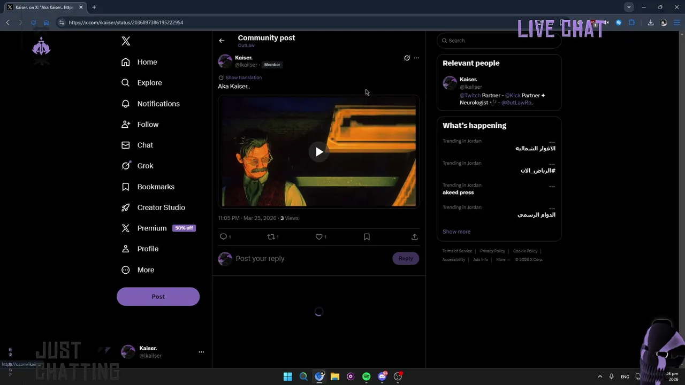Click the repost icon
Image resolution: width=685 pixels, height=385 pixels.
[x=271, y=237]
